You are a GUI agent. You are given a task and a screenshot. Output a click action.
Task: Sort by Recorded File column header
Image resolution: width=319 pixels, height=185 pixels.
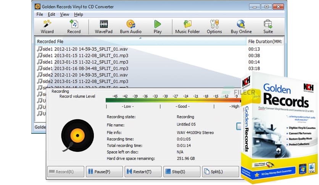coord(140,41)
